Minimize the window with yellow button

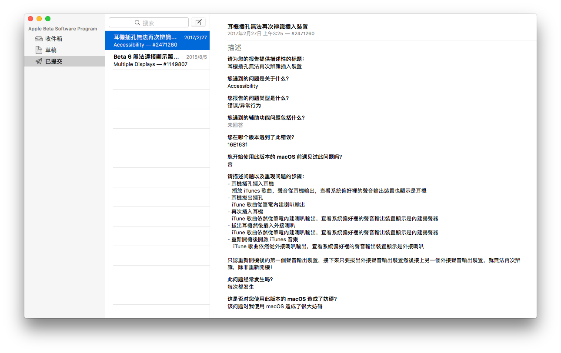point(39,19)
